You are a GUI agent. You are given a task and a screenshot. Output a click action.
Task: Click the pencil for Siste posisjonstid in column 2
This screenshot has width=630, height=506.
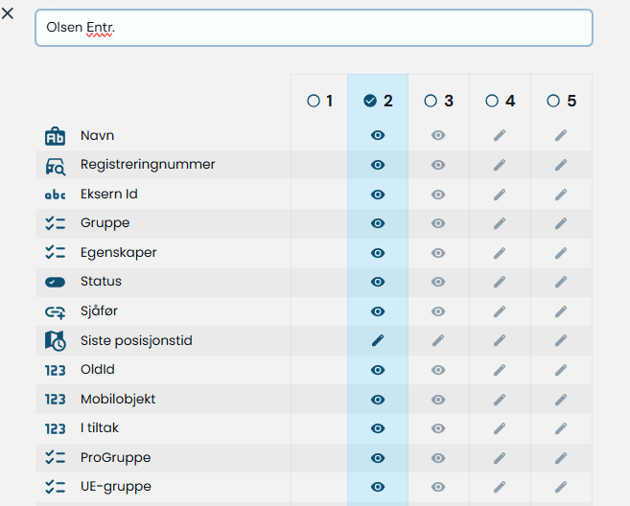[378, 340]
